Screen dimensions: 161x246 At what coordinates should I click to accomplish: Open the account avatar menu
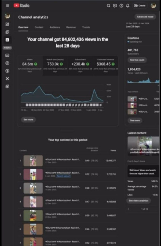153,5
